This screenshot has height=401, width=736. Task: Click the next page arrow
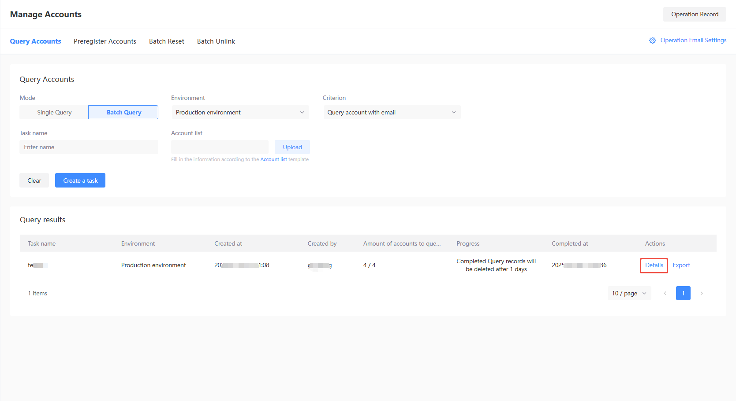(x=702, y=293)
